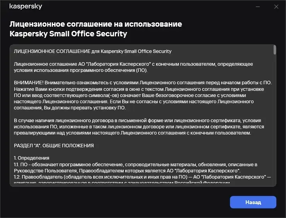Click the Kaspersky logo in the title bar
The height and width of the screenshot is (218, 286).
point(26,7)
